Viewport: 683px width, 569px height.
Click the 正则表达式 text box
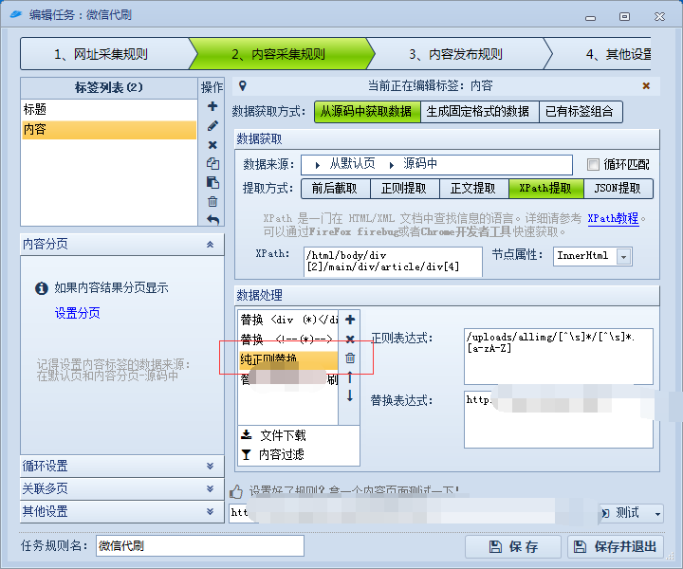558,356
